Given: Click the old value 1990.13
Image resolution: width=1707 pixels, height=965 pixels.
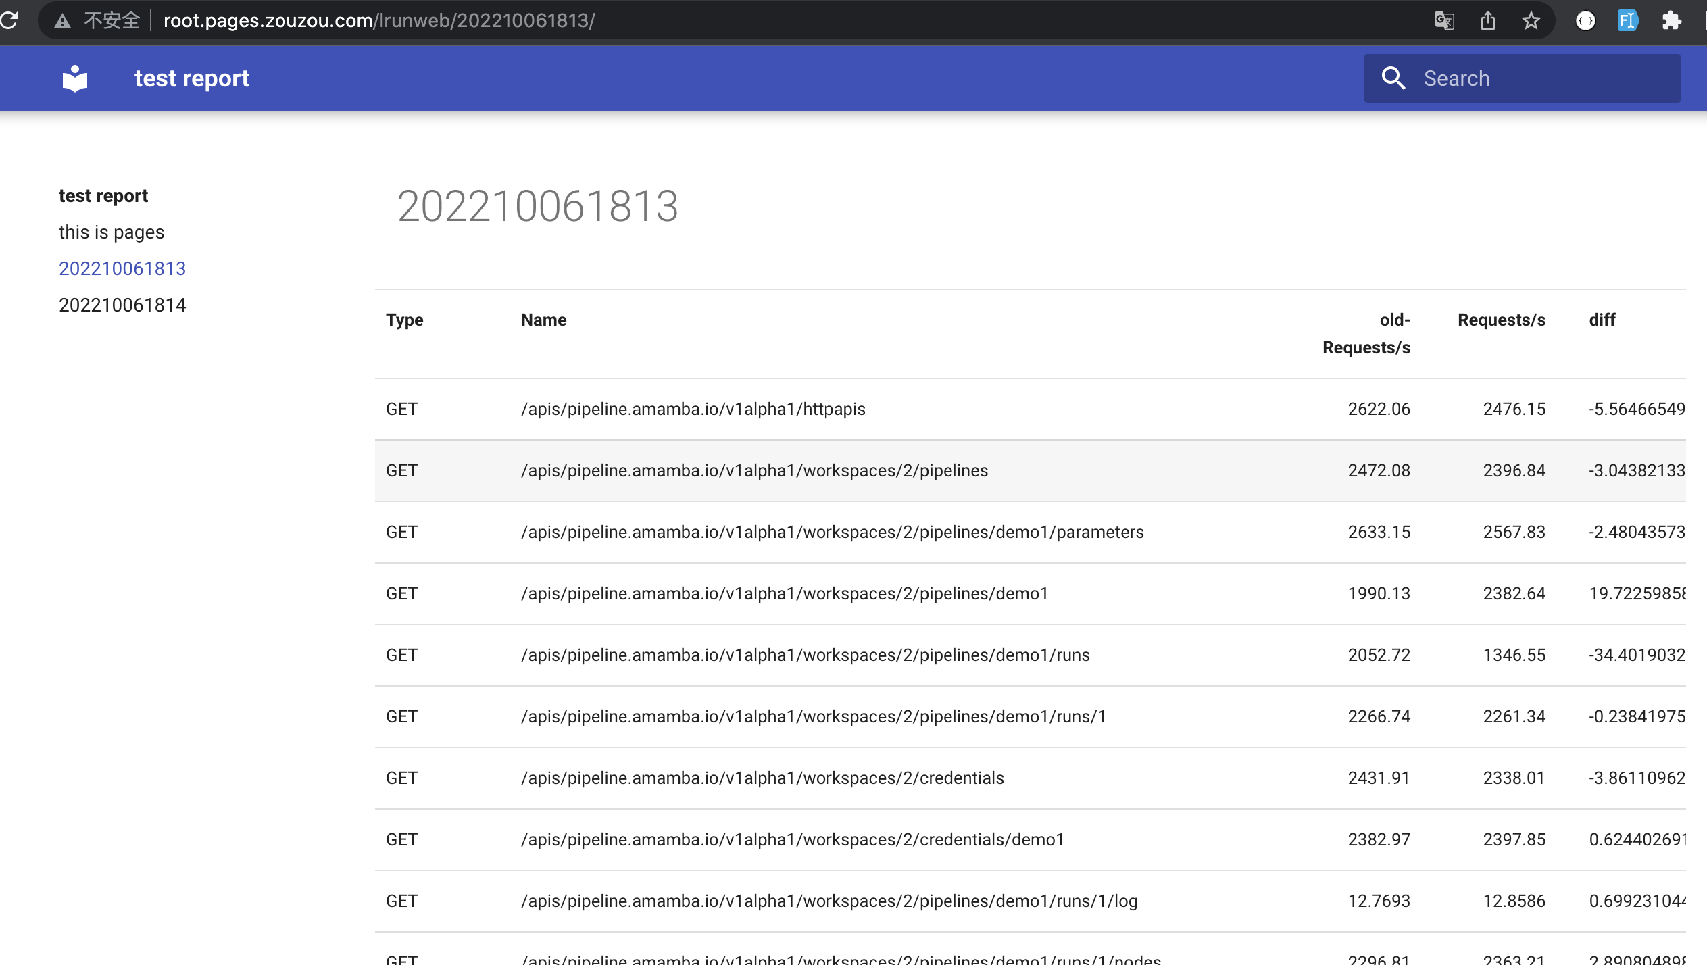Looking at the screenshot, I should point(1379,593).
